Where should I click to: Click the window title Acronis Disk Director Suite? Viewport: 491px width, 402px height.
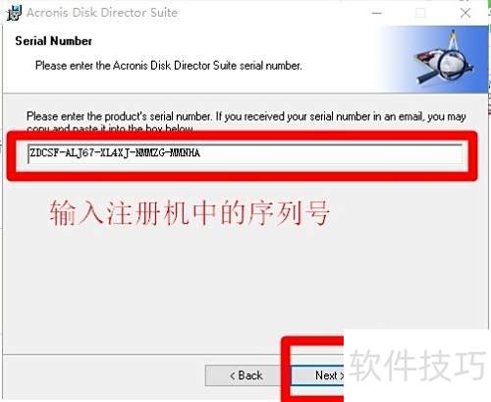click(x=102, y=13)
